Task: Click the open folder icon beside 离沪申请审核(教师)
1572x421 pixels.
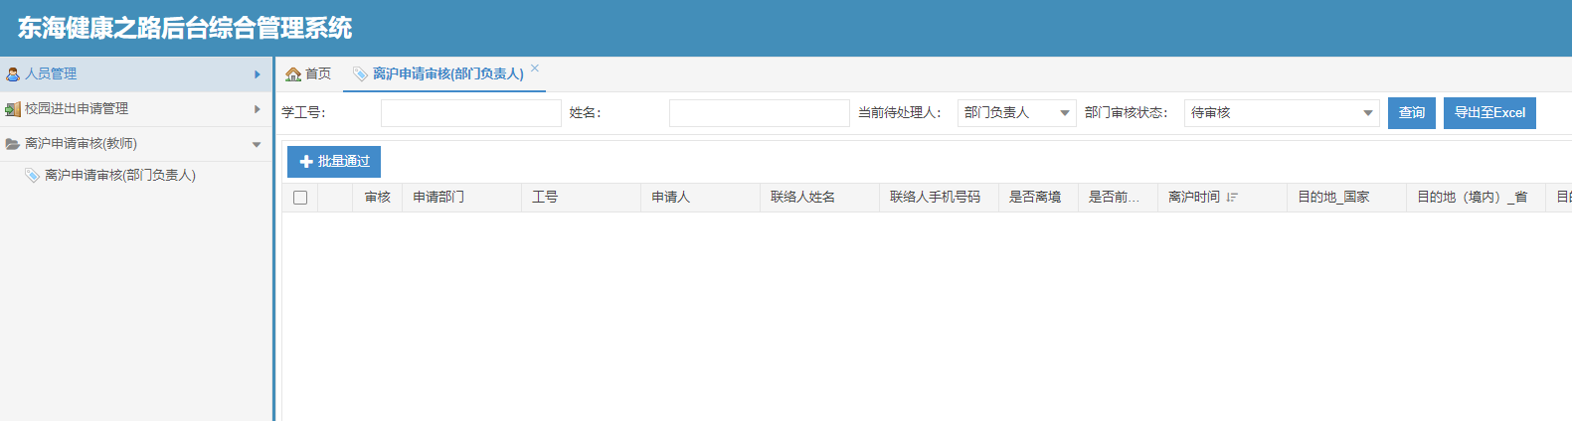Action: 13,144
